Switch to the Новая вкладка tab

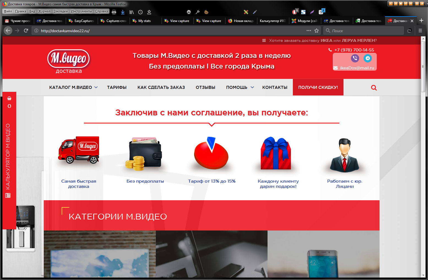[x=241, y=21]
